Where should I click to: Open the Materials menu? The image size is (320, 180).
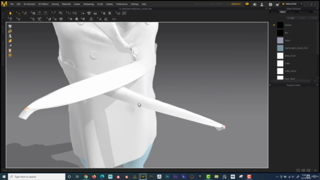pyautogui.click(x=66, y=4)
